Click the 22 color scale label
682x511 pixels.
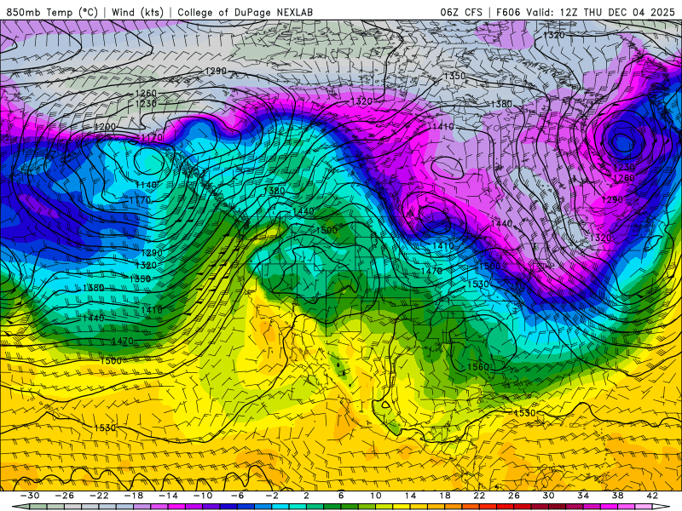(479, 496)
